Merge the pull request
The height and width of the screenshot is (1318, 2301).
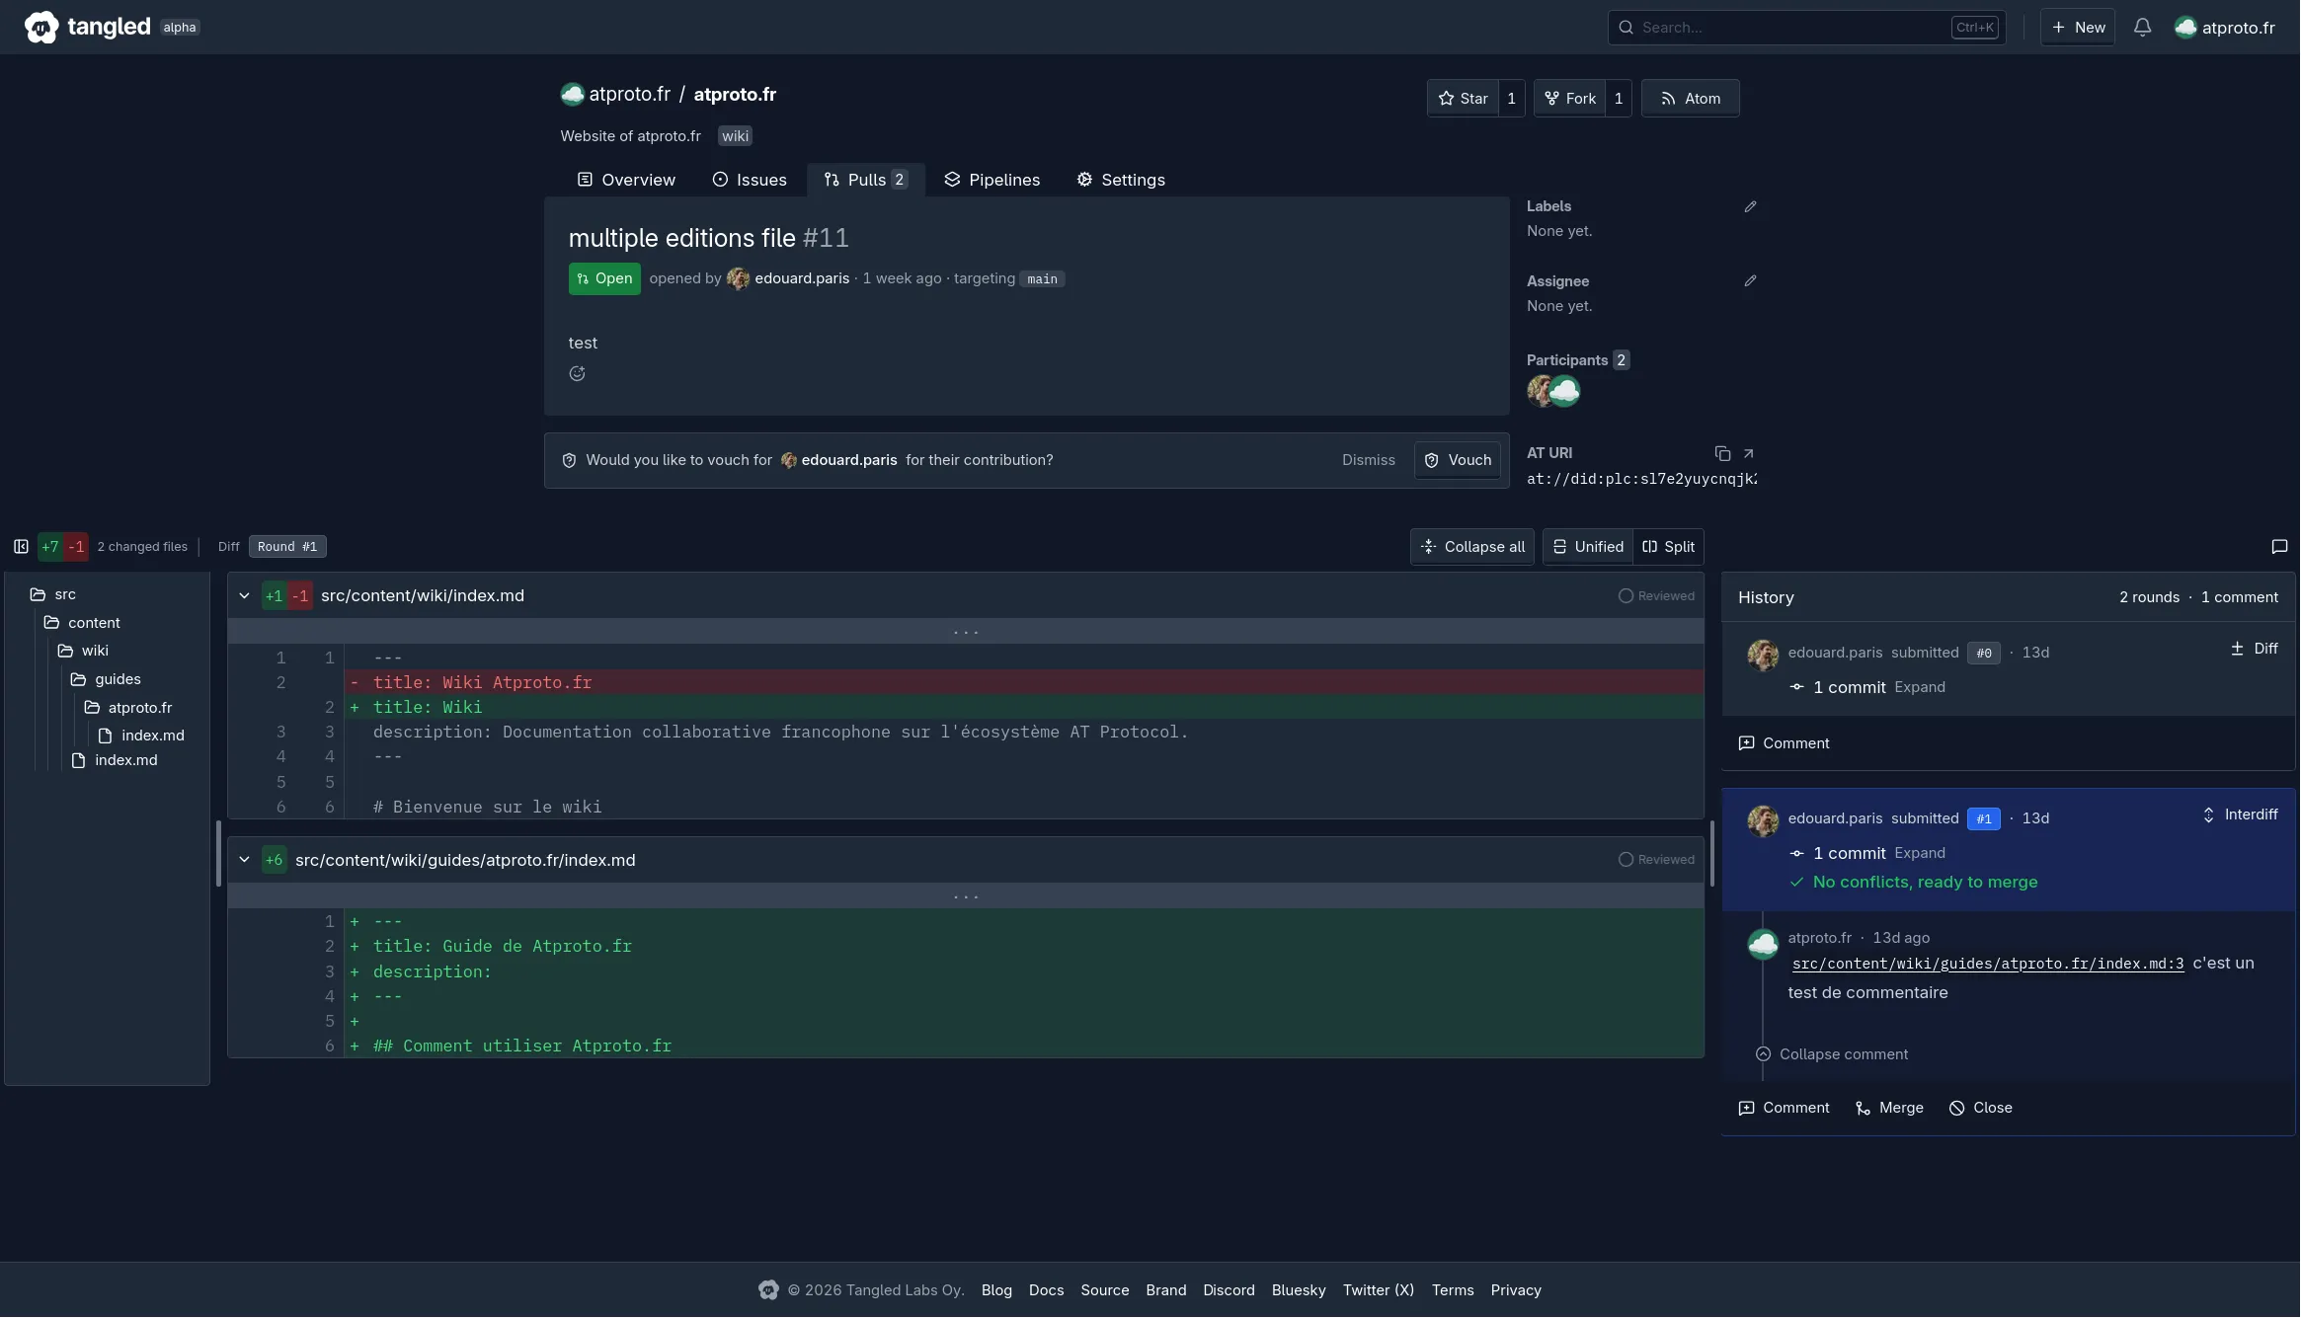(x=1889, y=1108)
